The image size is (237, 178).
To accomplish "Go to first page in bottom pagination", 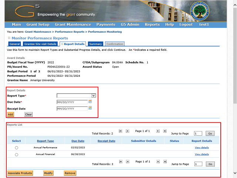I will tap(120, 162).
